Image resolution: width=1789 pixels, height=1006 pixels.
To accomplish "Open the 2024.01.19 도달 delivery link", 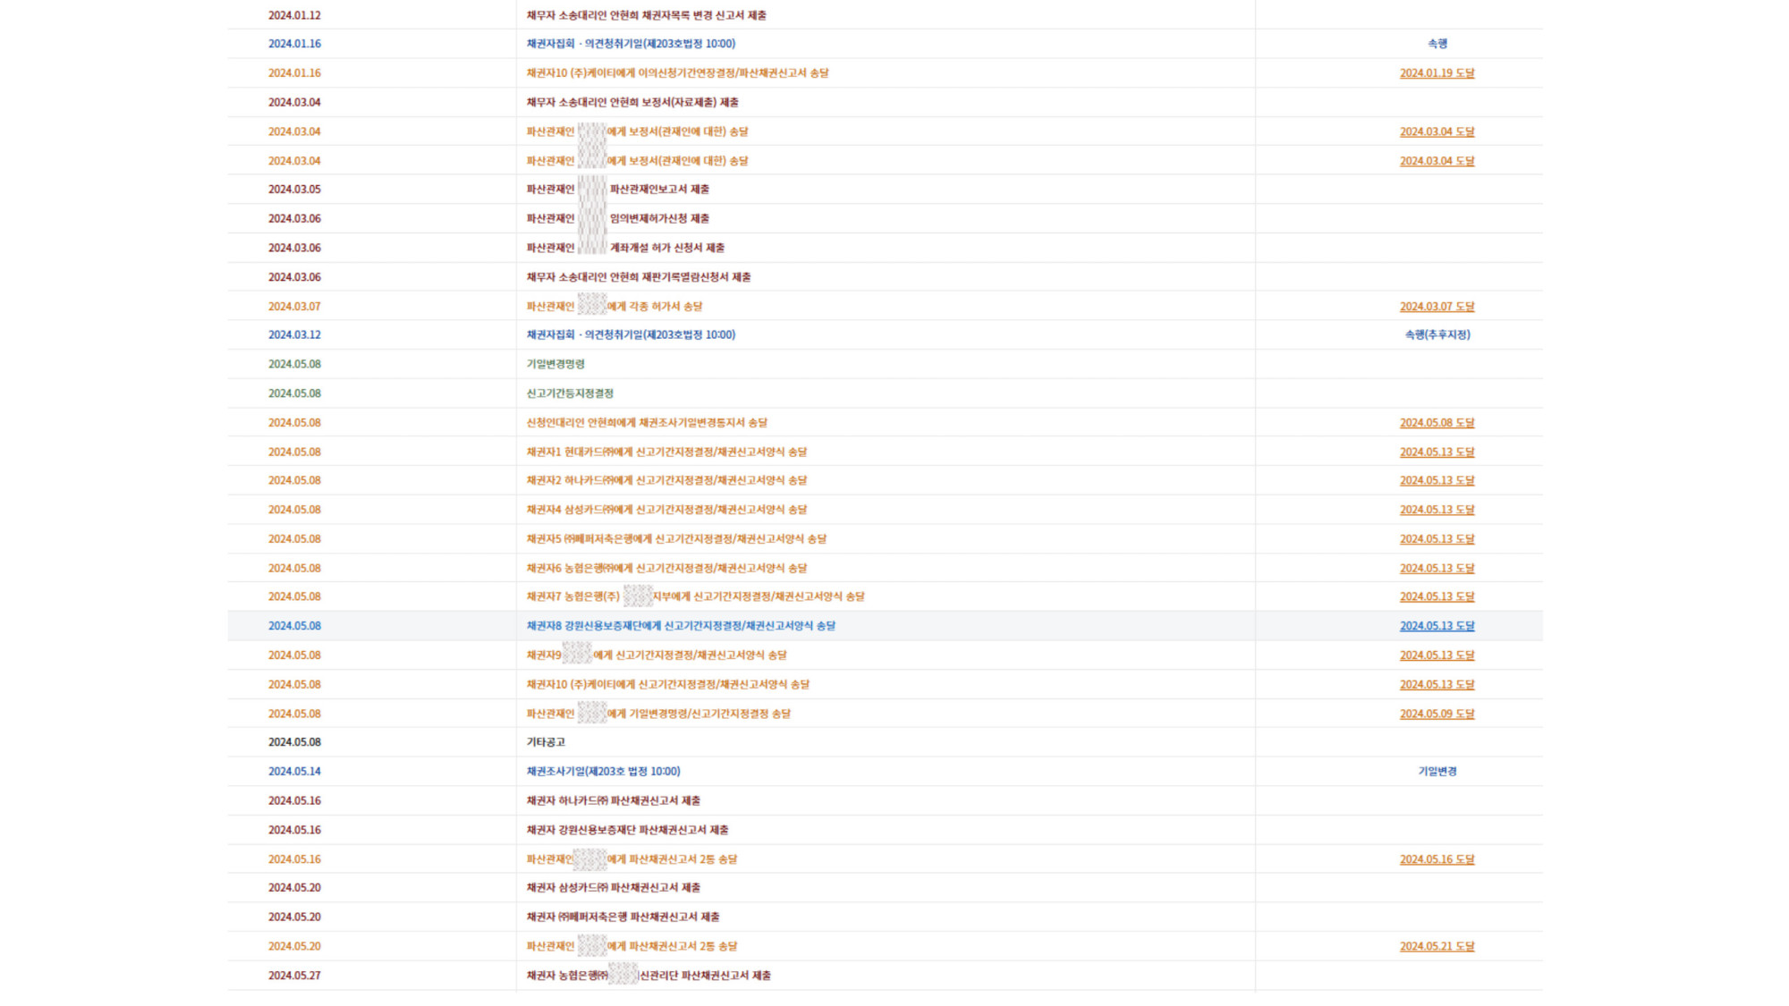I will click(1437, 73).
